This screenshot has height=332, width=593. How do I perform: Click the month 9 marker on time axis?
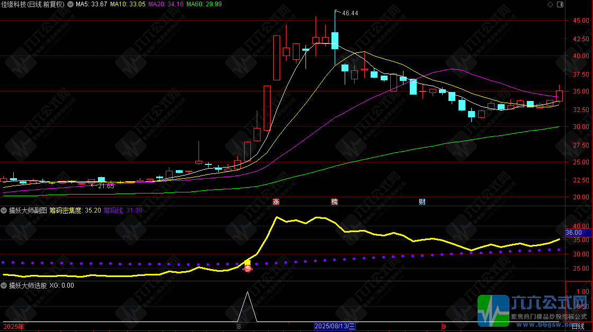[x=444, y=327]
